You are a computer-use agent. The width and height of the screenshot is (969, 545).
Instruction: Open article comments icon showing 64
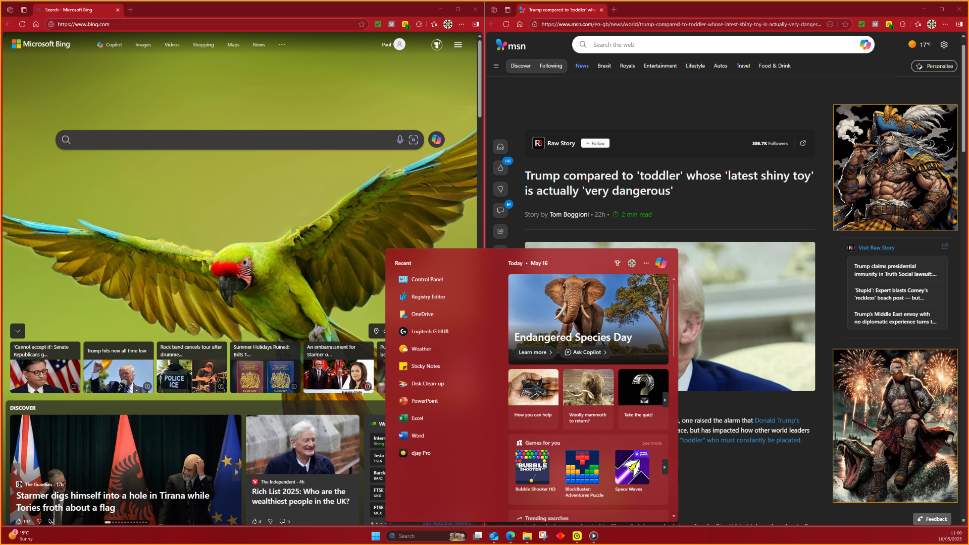coord(500,210)
